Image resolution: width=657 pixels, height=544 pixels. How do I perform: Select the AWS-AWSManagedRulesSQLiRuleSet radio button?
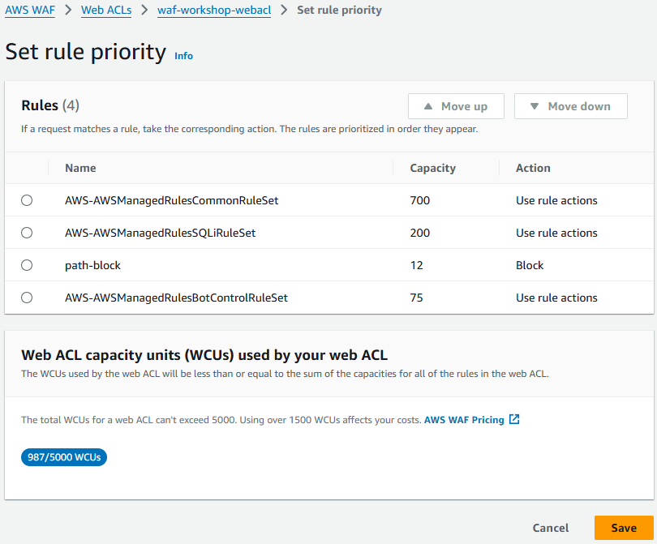(x=27, y=233)
